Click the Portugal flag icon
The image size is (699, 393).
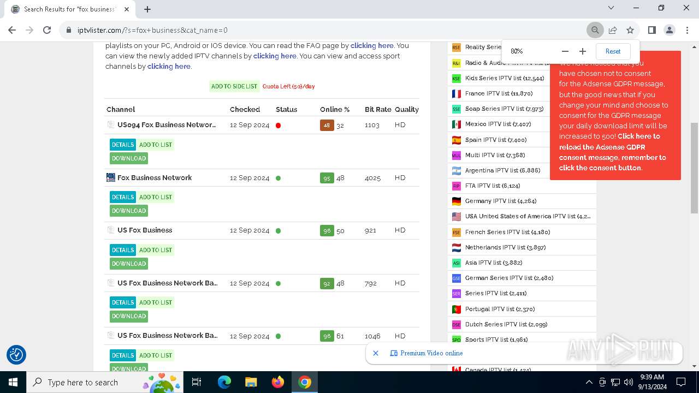457,309
